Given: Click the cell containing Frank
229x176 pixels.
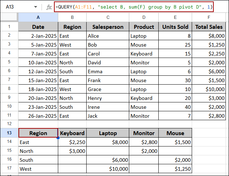Looking at the screenshot, I should point(108,80).
